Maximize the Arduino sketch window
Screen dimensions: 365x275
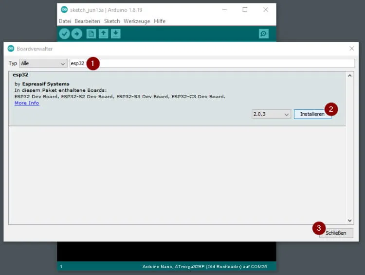245,10
